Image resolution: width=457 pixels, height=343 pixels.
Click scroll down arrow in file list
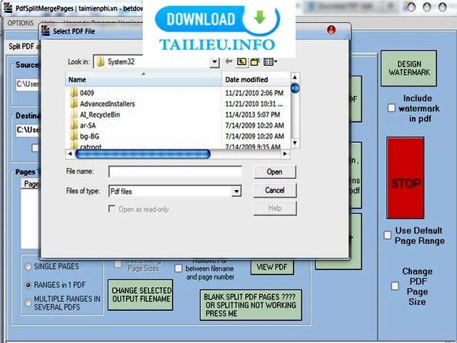coord(295,143)
